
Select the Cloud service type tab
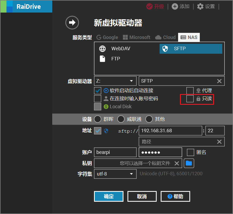(x=165, y=37)
